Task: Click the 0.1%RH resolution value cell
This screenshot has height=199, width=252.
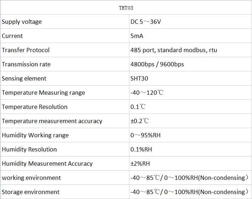Action: [x=141, y=149]
